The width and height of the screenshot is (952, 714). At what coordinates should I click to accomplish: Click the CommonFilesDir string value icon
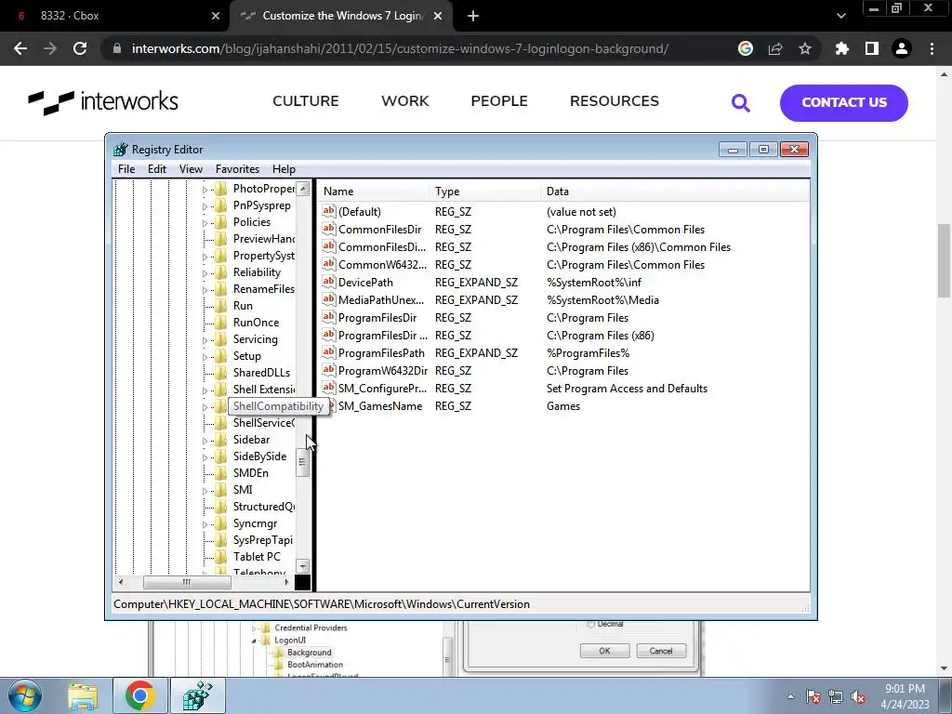(328, 229)
